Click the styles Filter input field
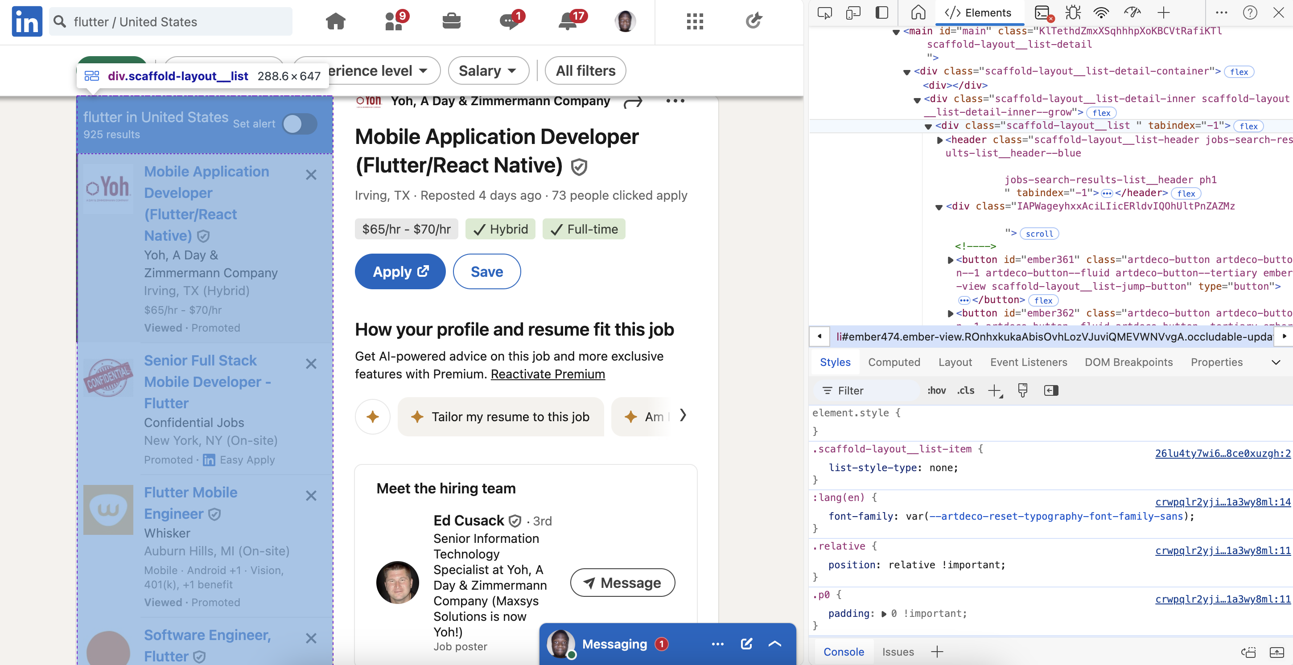This screenshot has width=1293, height=665. pyautogui.click(x=868, y=390)
